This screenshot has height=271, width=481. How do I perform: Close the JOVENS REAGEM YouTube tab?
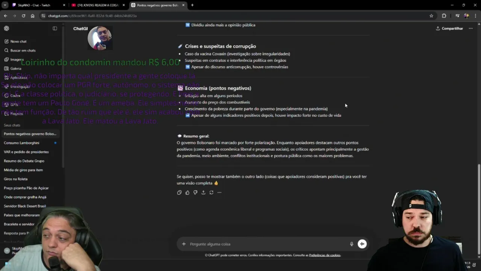[x=124, y=5]
